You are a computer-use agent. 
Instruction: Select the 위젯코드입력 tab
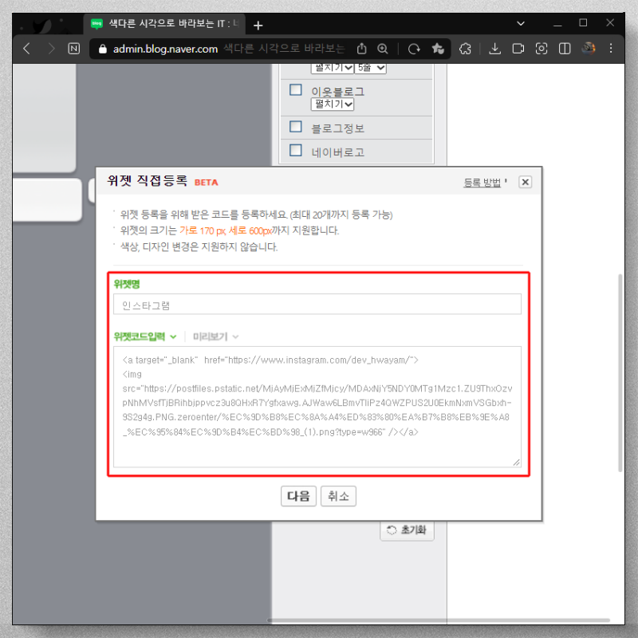145,337
